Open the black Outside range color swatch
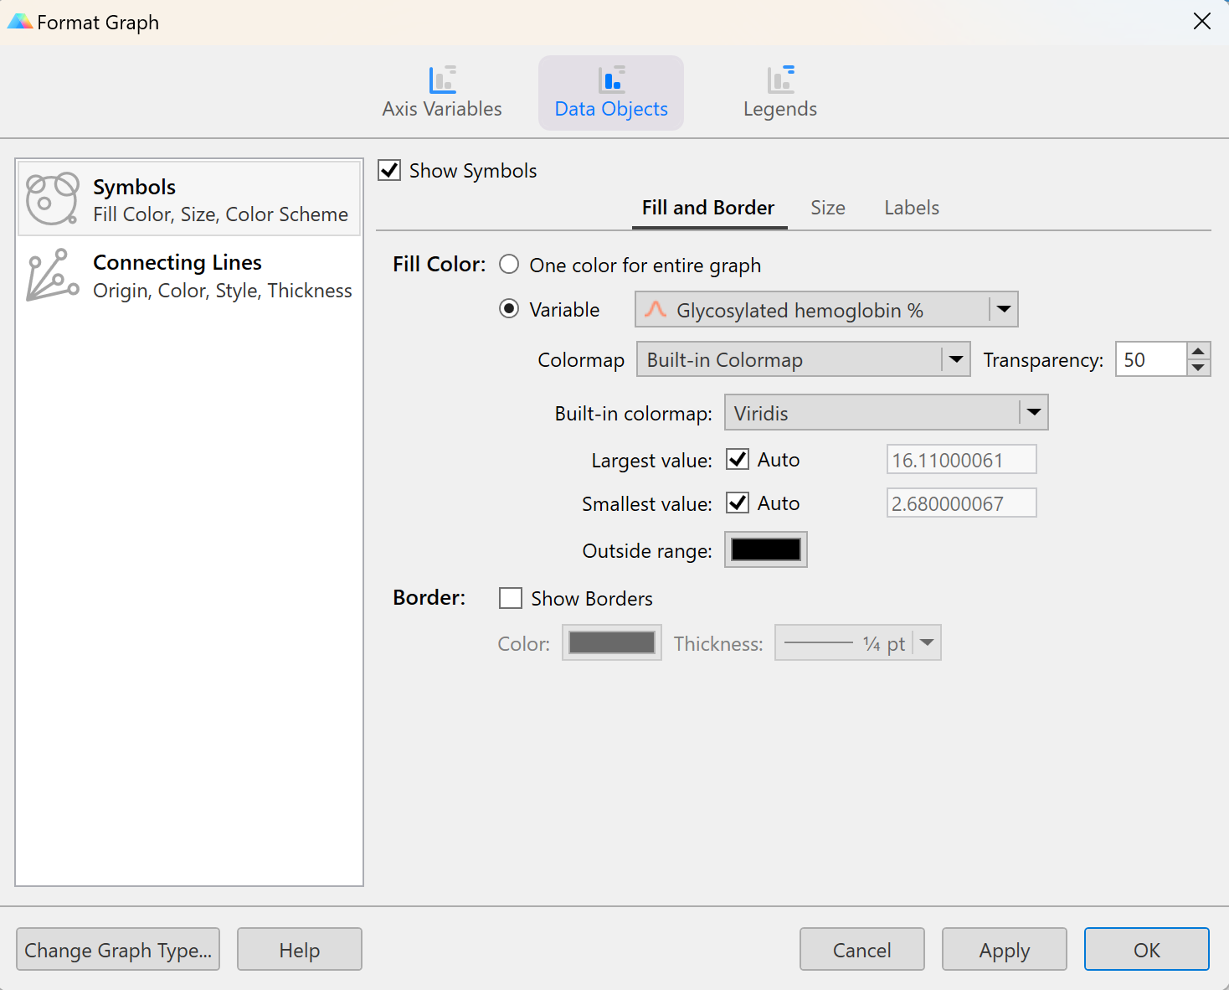 point(765,549)
